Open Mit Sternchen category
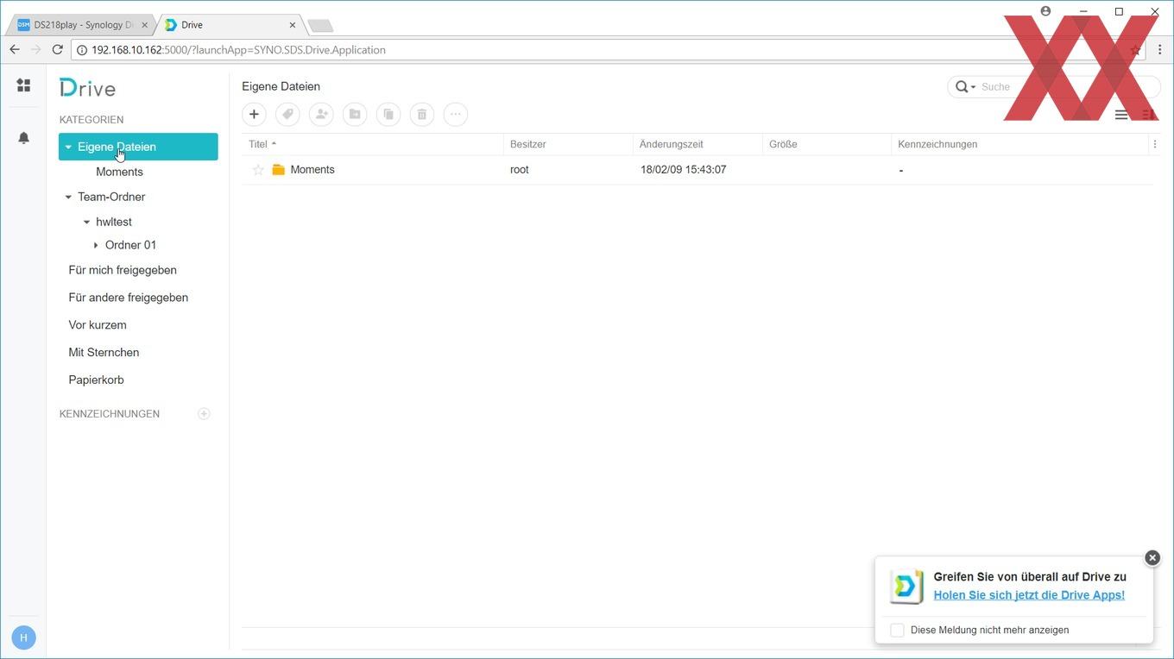Viewport: 1174px width, 659px height. (104, 353)
